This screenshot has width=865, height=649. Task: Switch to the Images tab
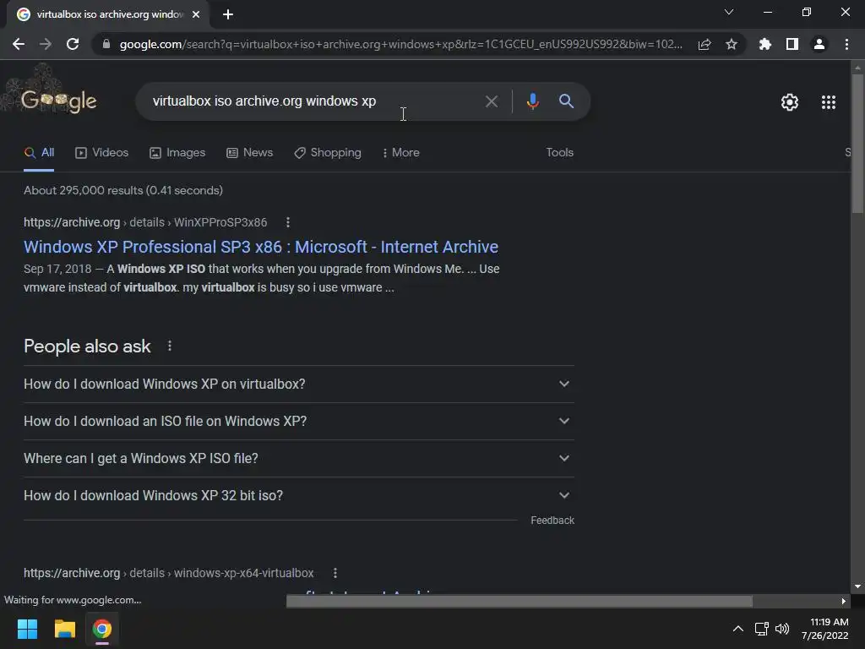point(177,153)
